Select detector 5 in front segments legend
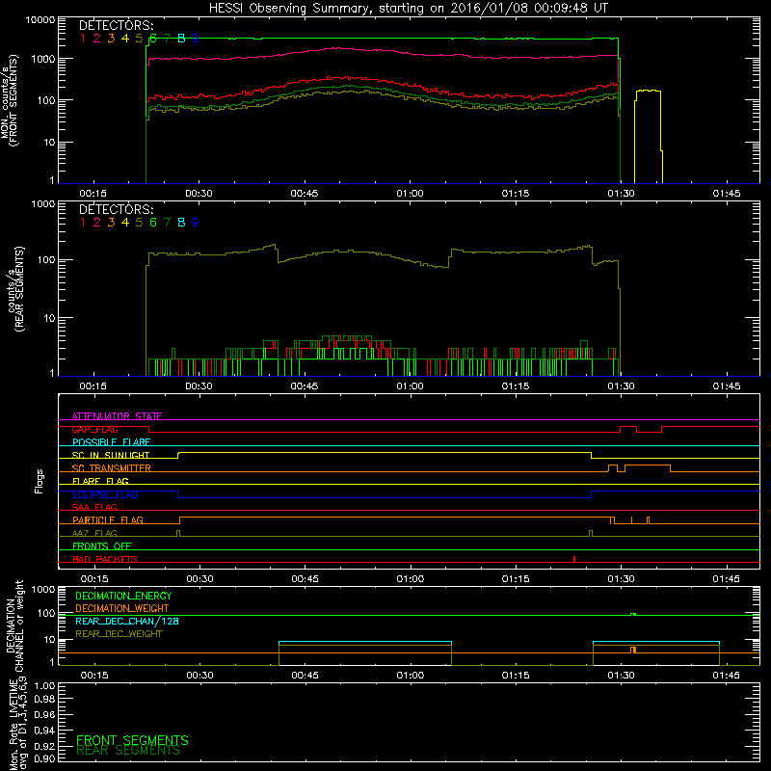The width and height of the screenshot is (771, 771). coord(139,39)
